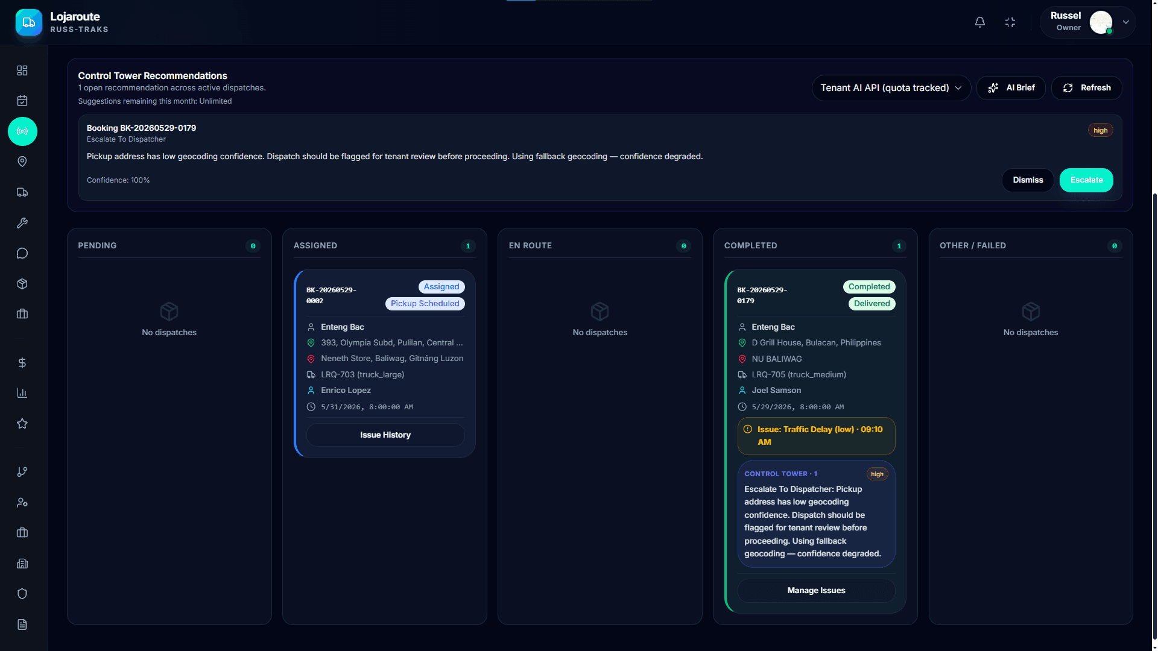Click the exit fullscreen icon
The width and height of the screenshot is (1158, 651).
pos(1010,22)
